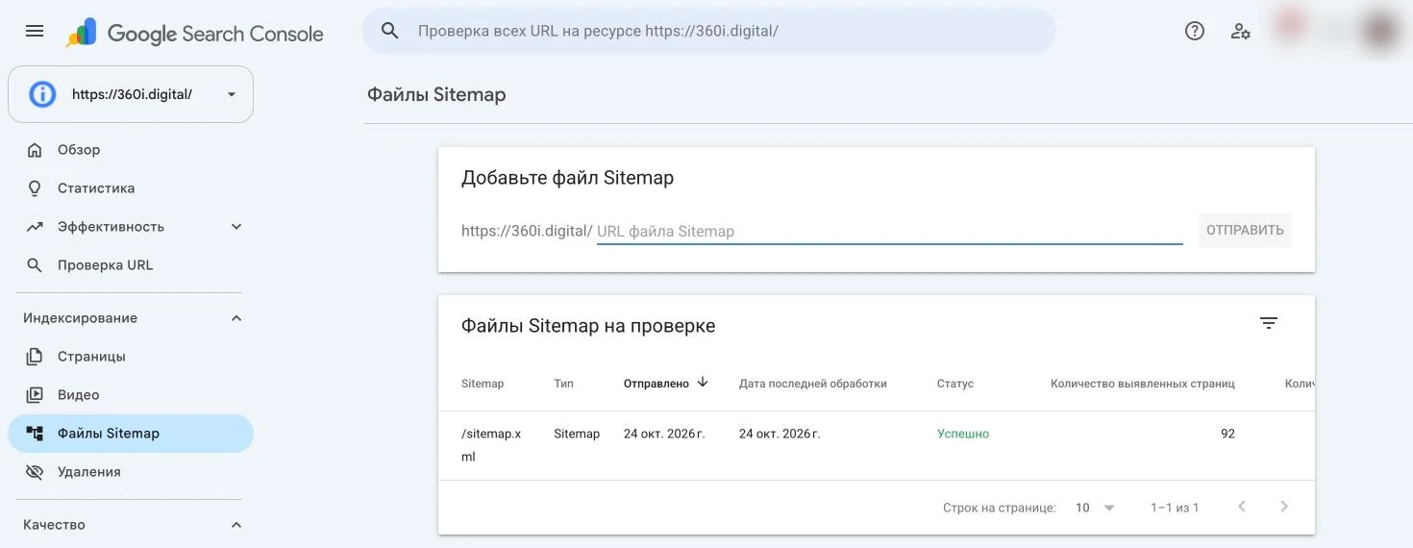Click the home icon next to Обзор
Image resolution: width=1413 pixels, height=548 pixels.
(x=35, y=150)
